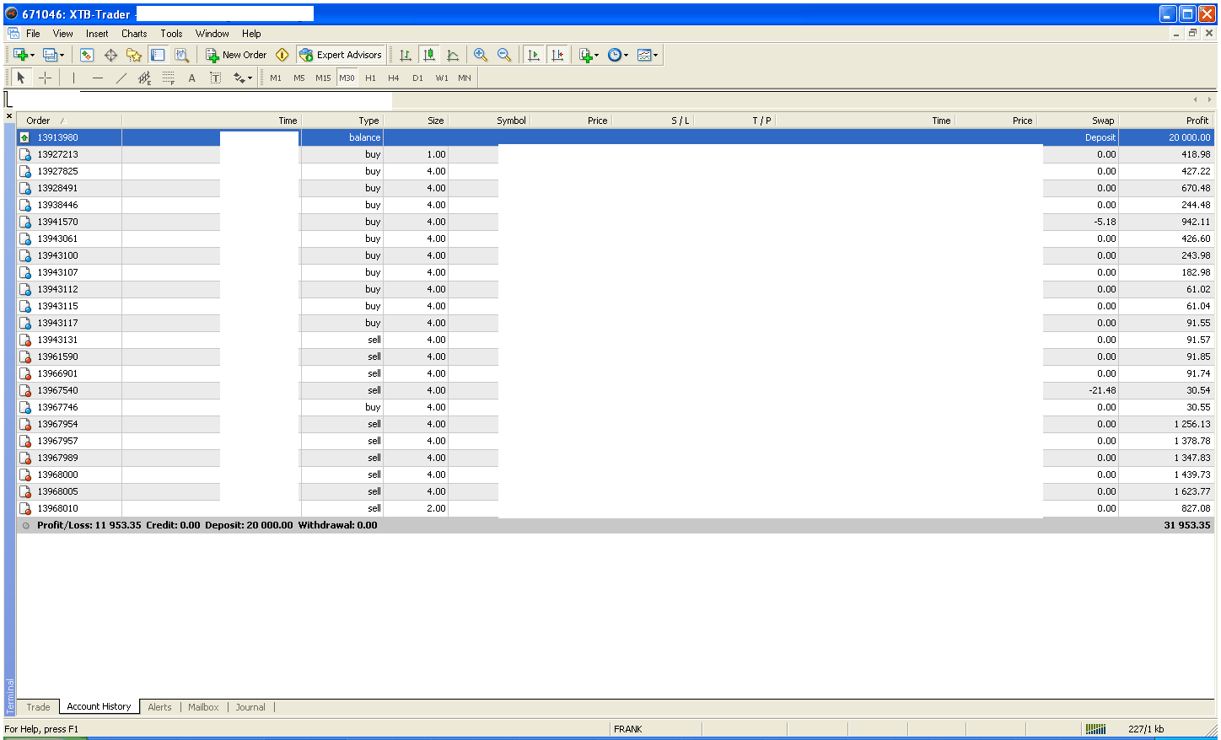Select the Fibonacci retracement tool

168,78
